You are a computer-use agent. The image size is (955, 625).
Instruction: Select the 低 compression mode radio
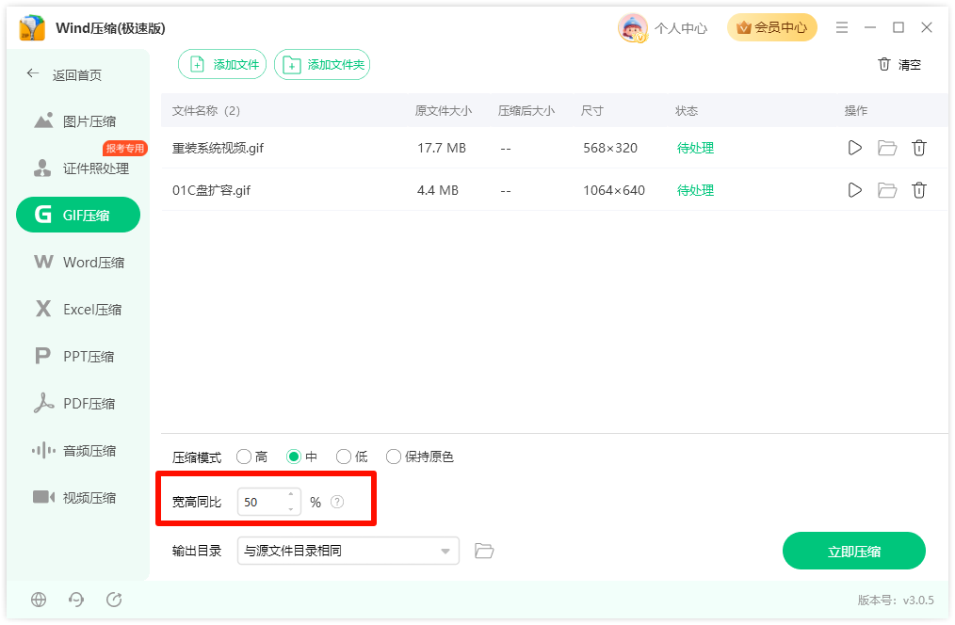344,457
